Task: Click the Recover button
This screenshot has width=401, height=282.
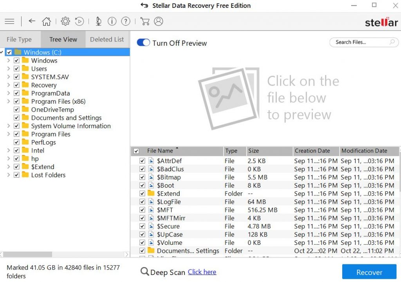Action: [369, 271]
